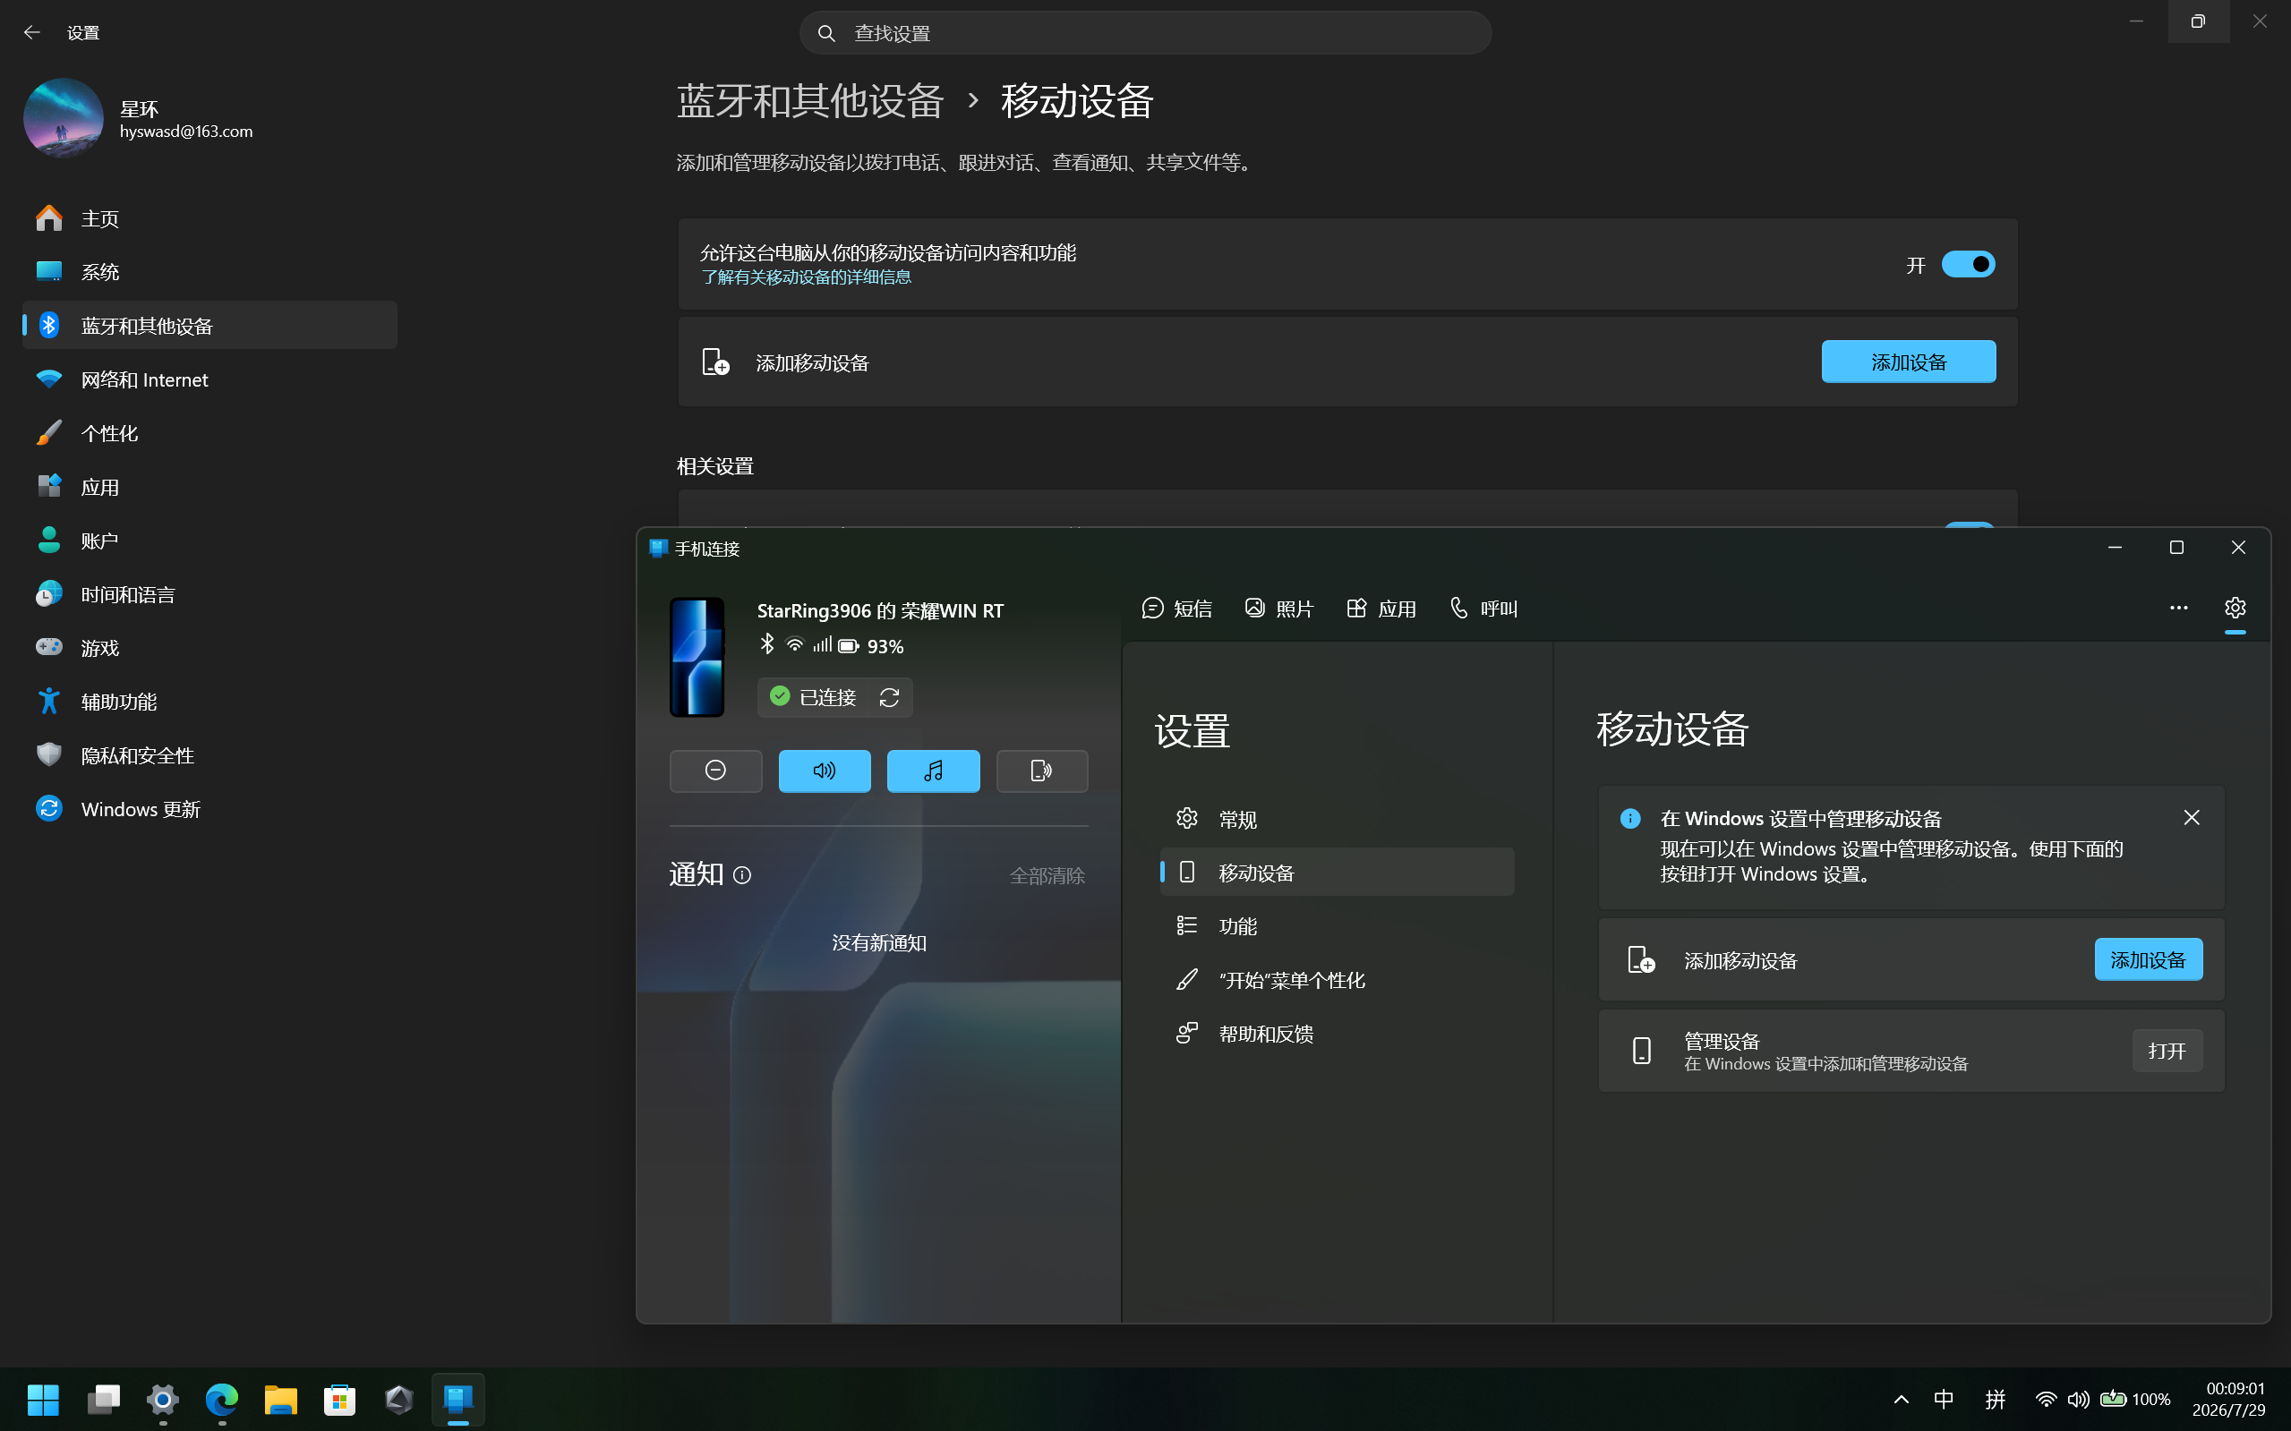Open 个性化 settings page
2291x1431 pixels.
pos(209,433)
